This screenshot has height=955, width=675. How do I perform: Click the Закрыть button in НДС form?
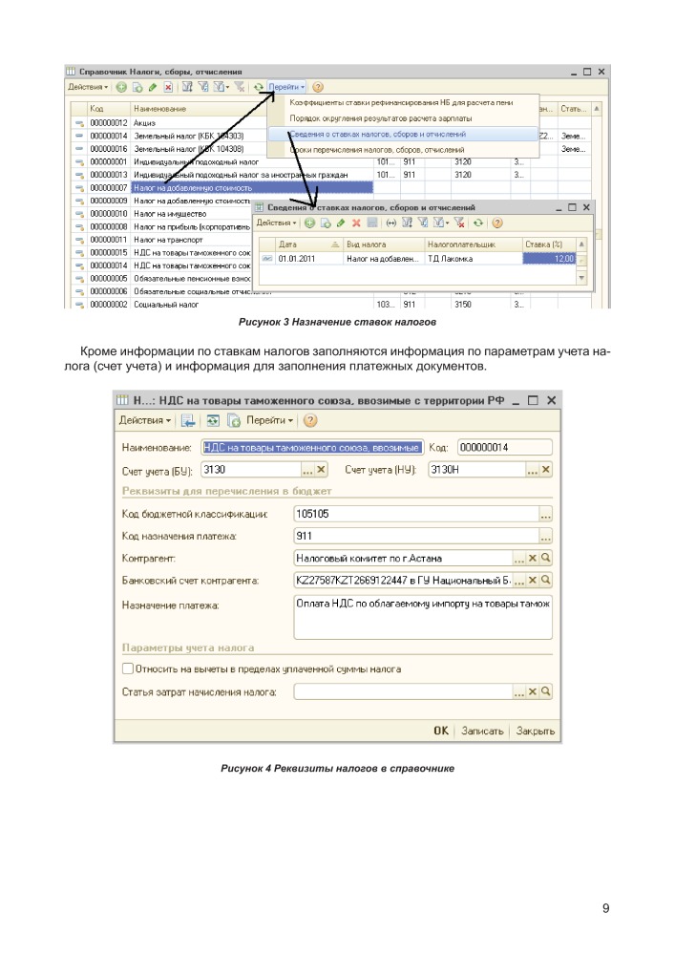tap(536, 731)
